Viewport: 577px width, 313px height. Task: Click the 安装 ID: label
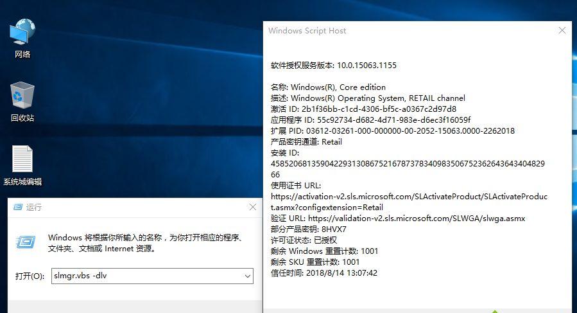click(x=285, y=153)
